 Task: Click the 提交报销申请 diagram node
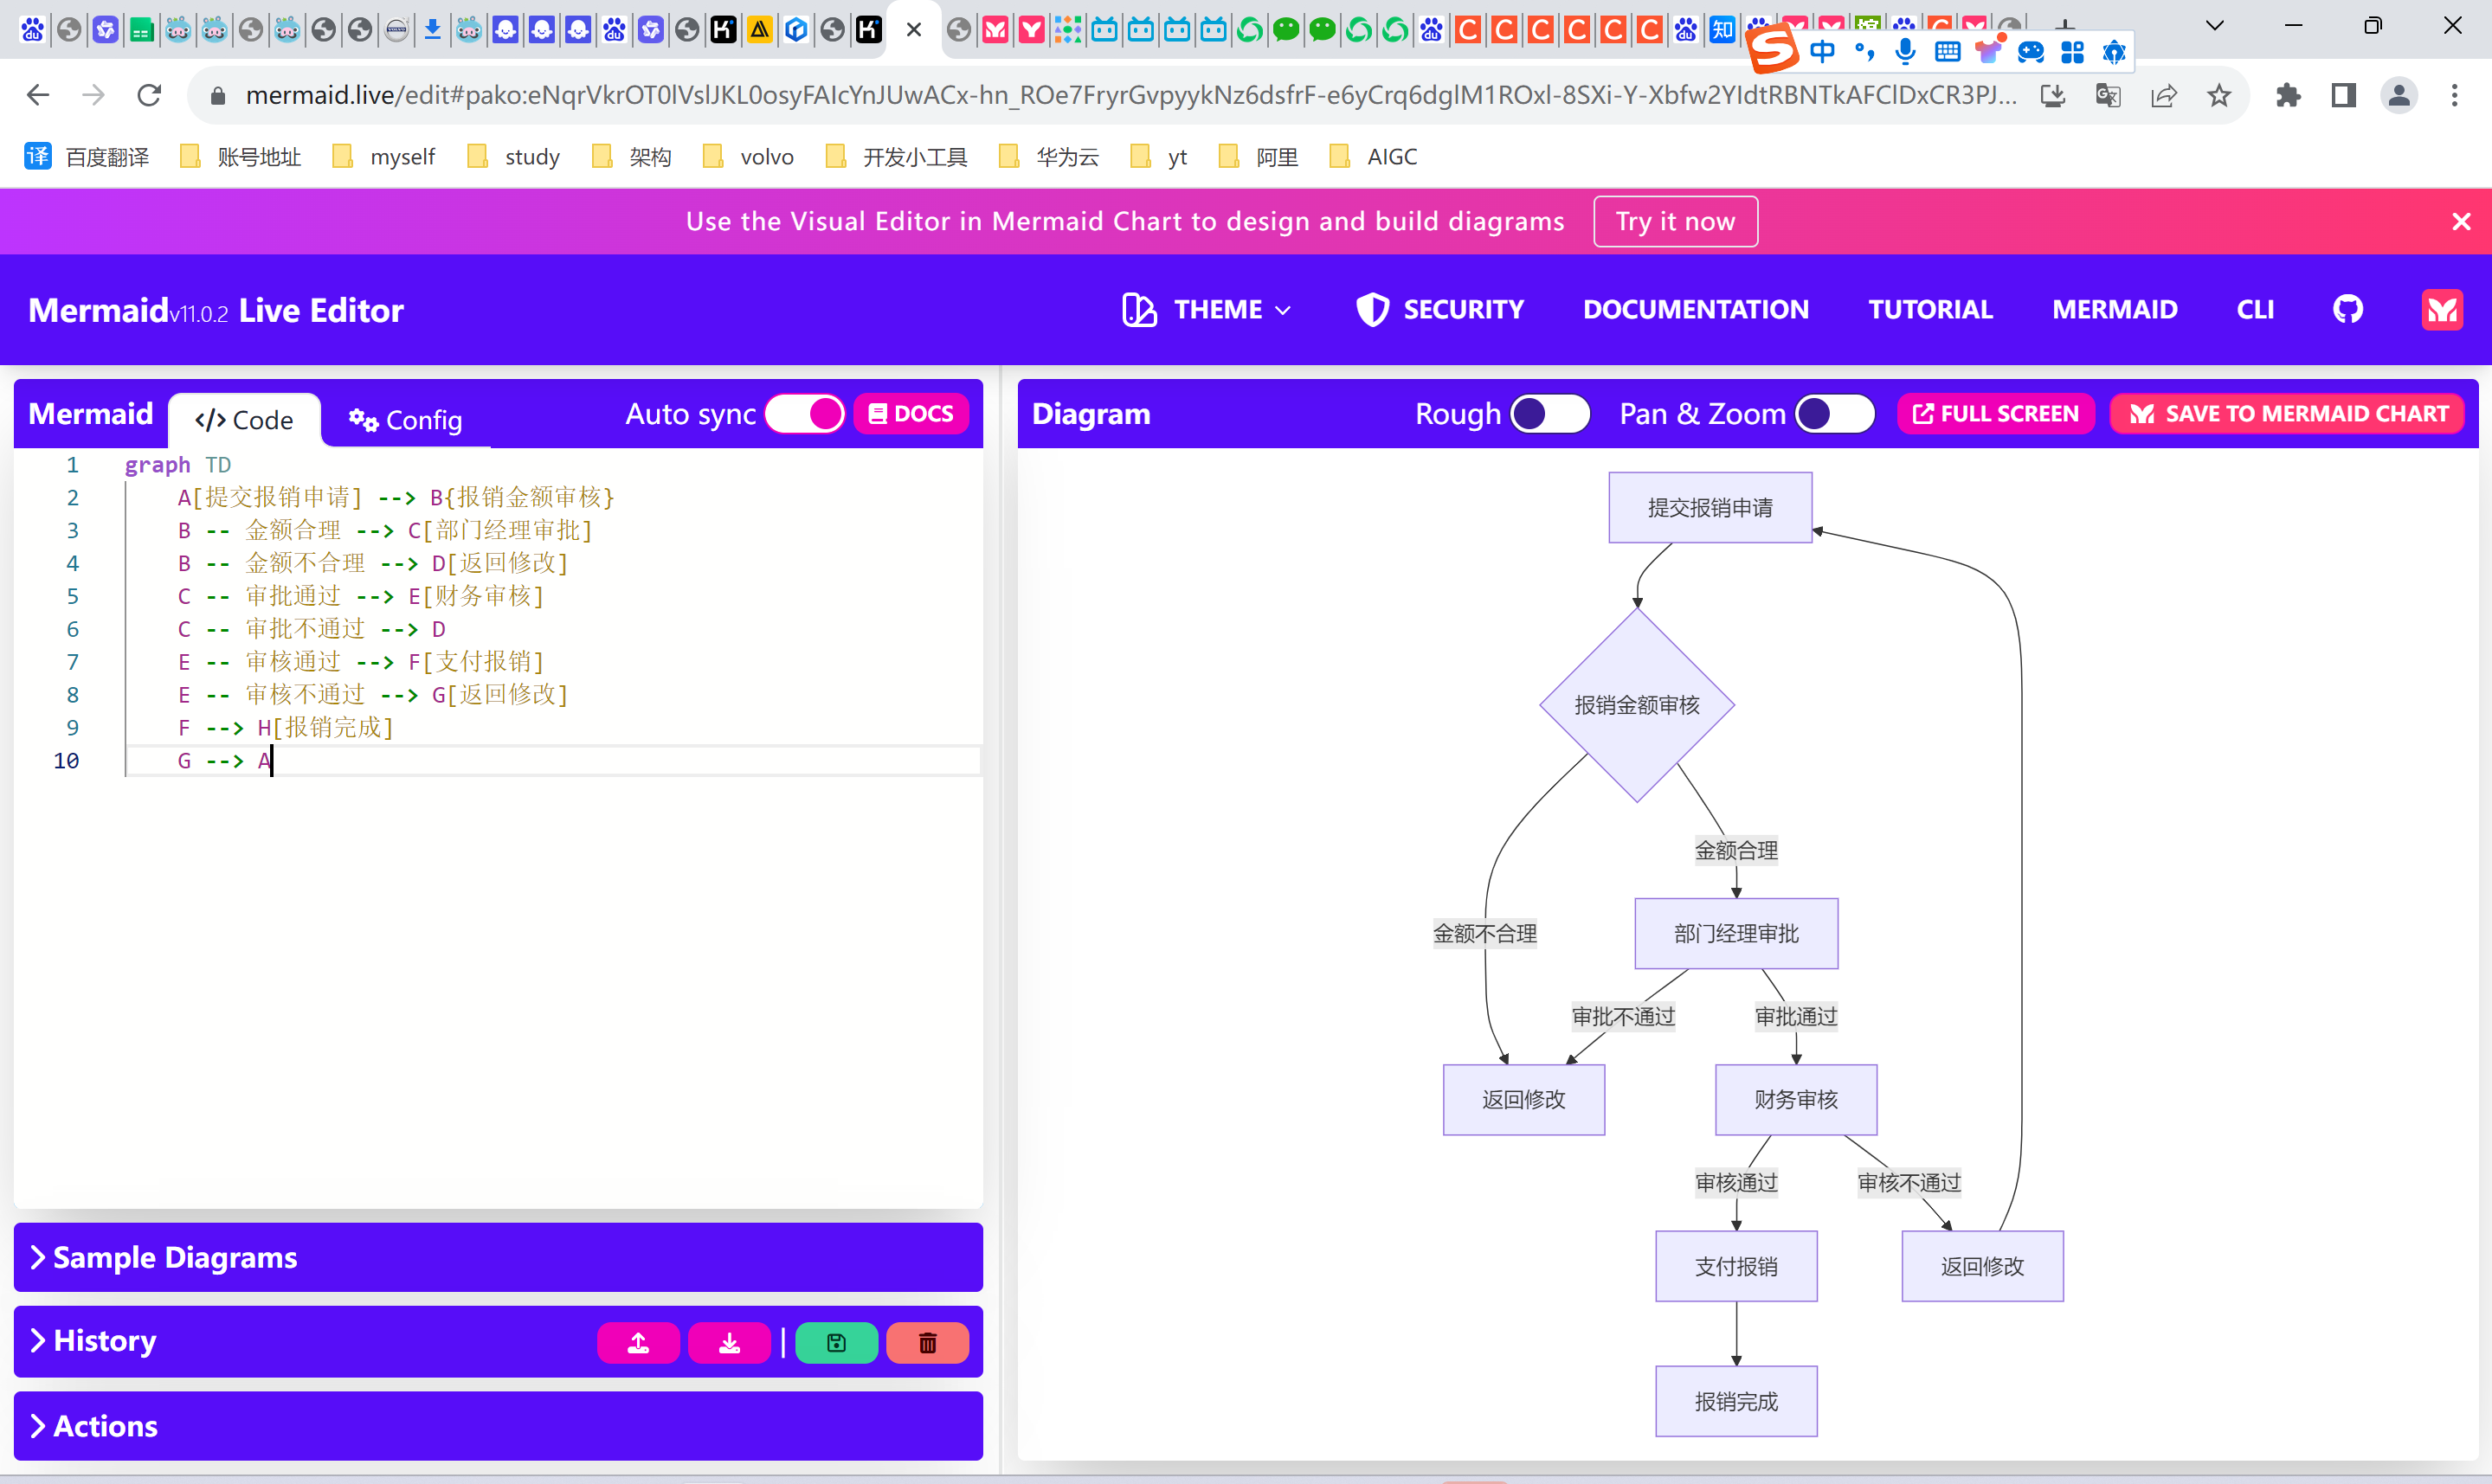pyautogui.click(x=1710, y=508)
